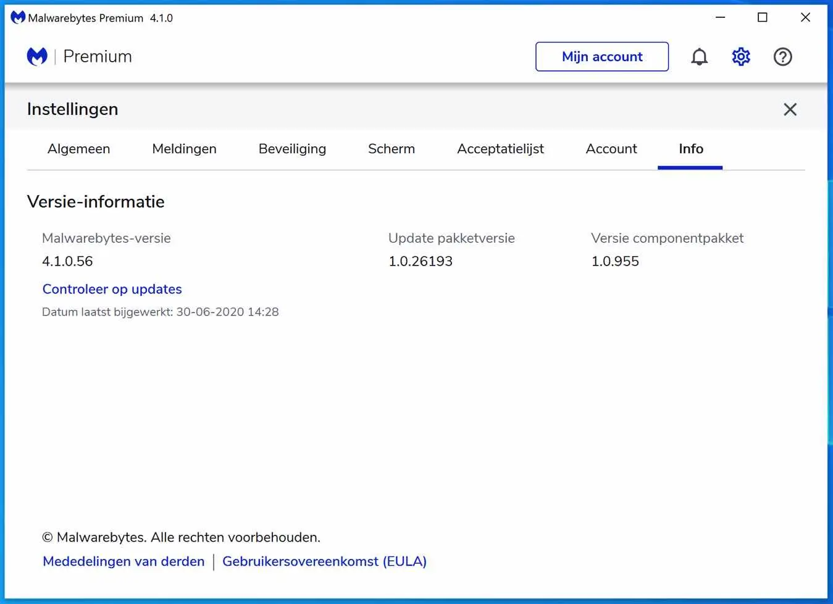This screenshot has height=604, width=833.
Task: Click Controleer op updates link
Action: 112,289
